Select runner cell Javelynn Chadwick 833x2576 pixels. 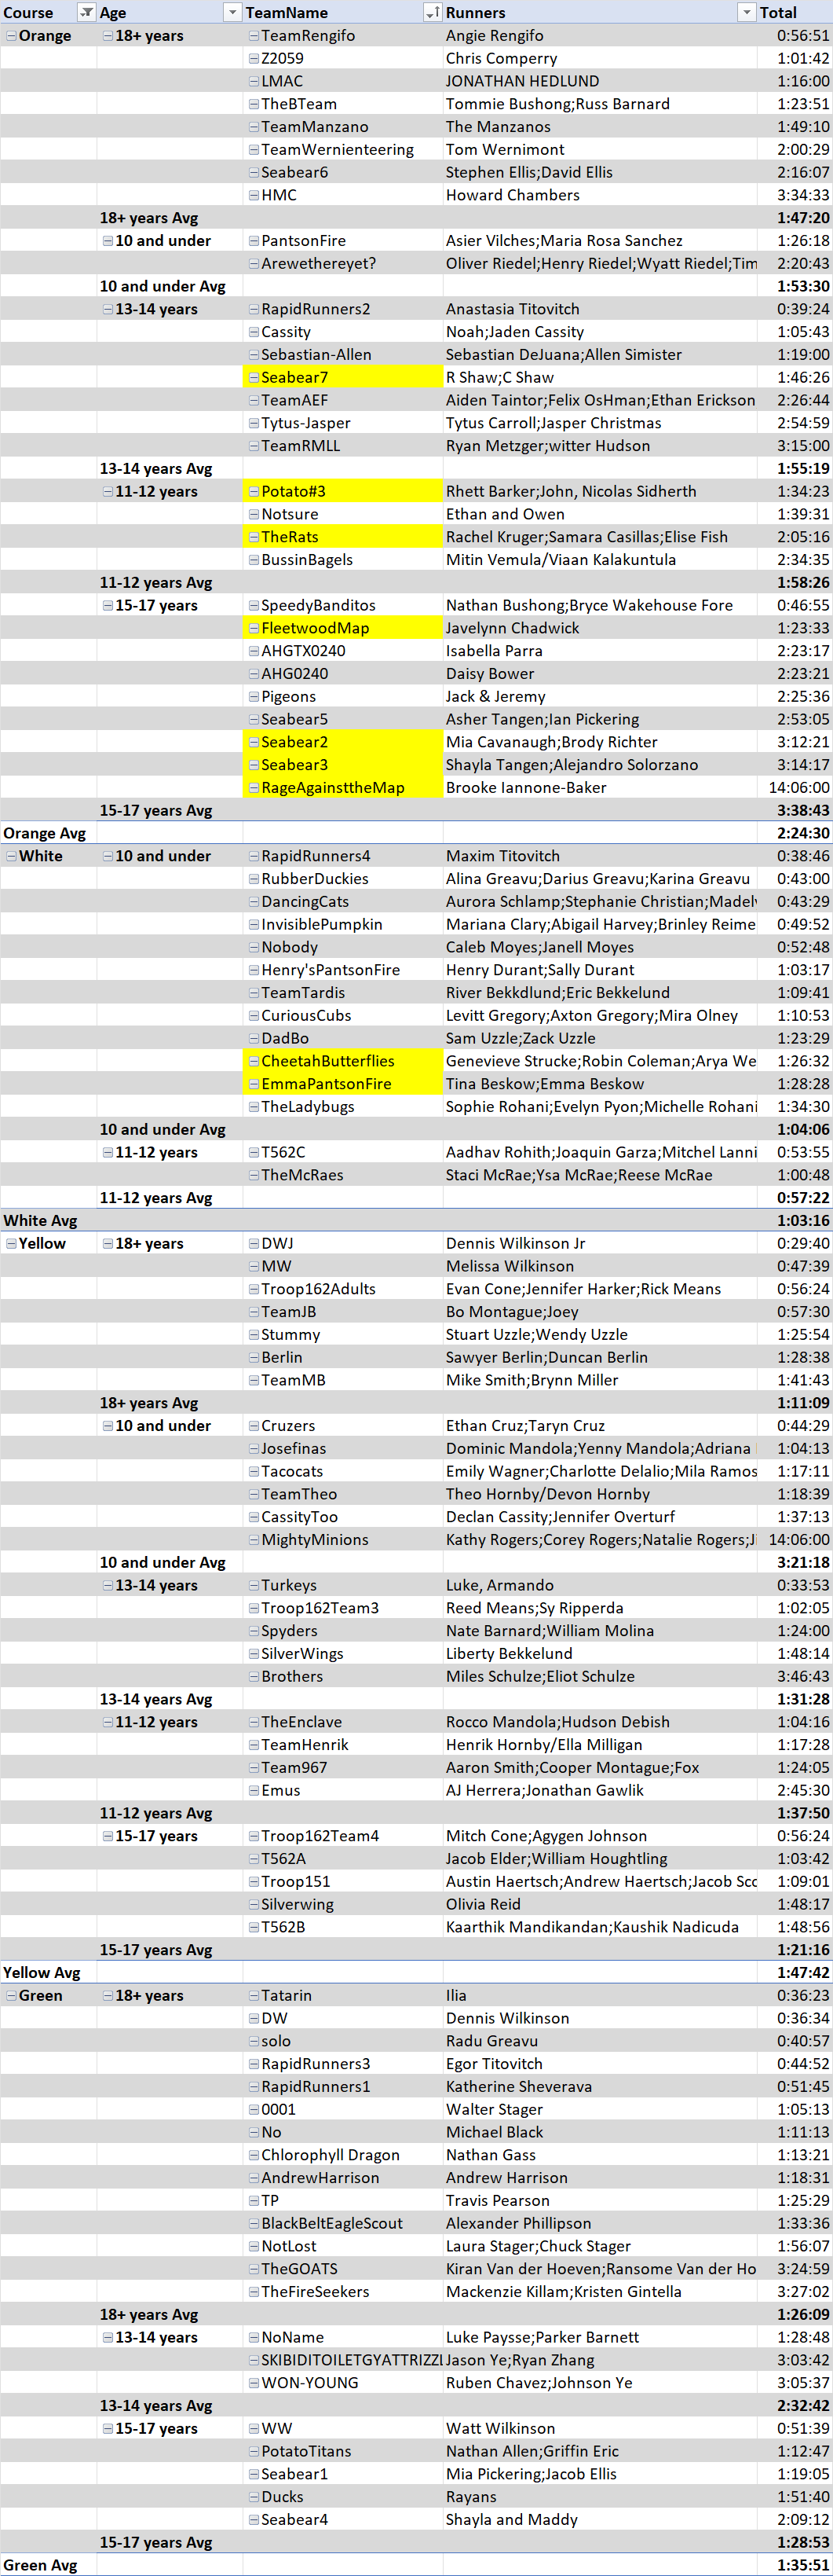(599, 628)
